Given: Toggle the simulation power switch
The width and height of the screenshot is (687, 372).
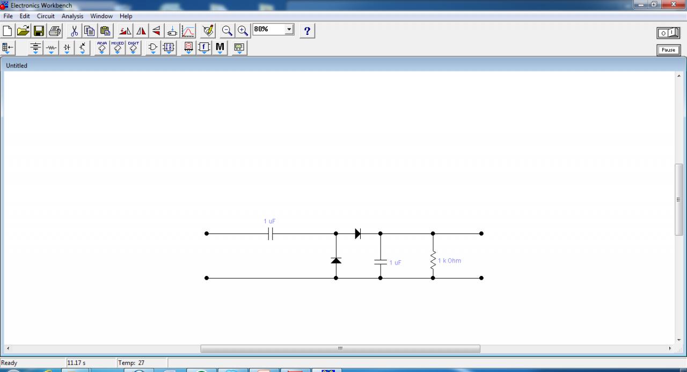Looking at the screenshot, I should pyautogui.click(x=668, y=33).
